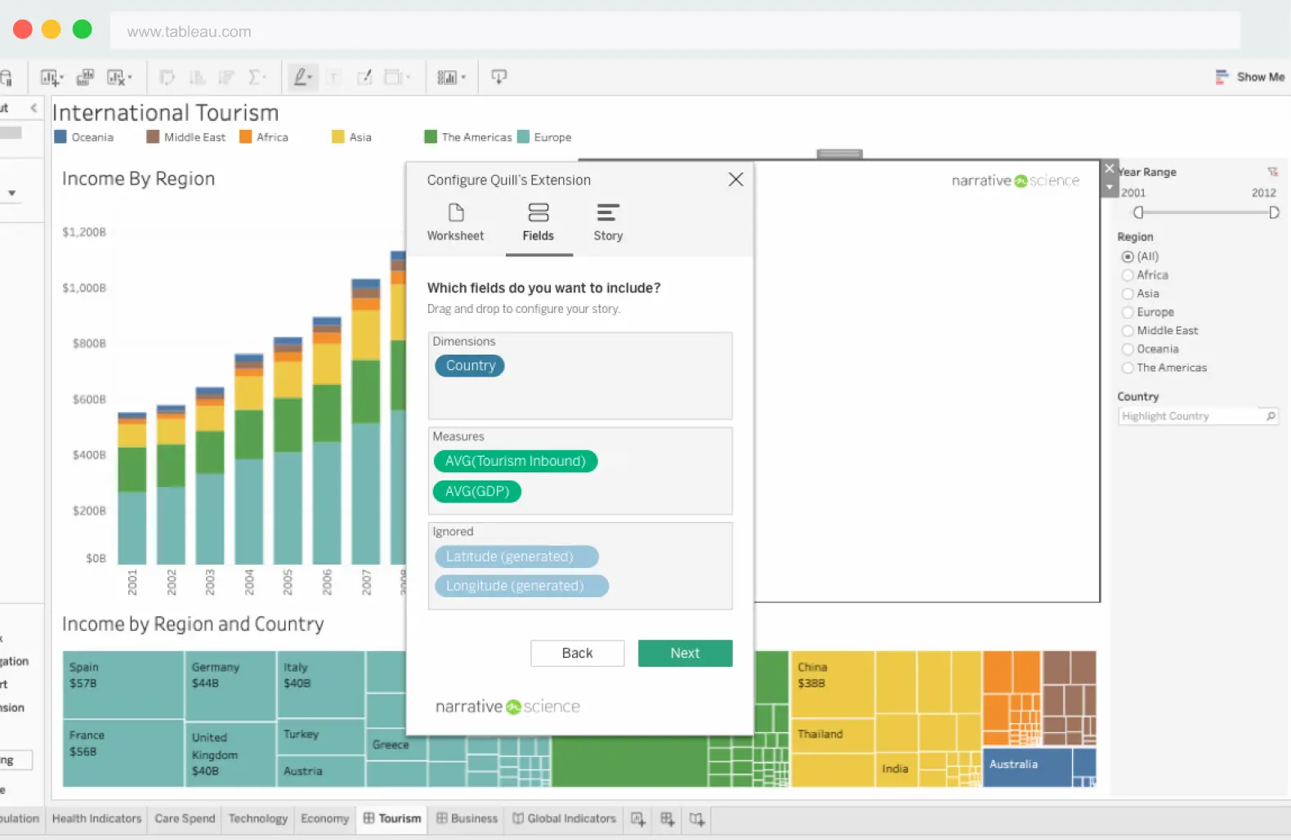Click the Totals sigma icon
Image resolution: width=1291 pixels, height=840 pixels.
254,77
